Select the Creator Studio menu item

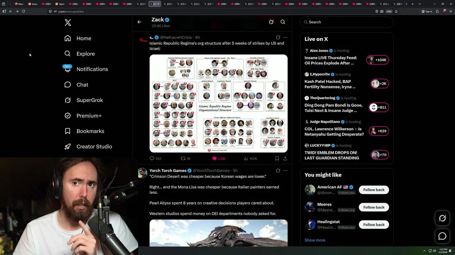(94, 147)
